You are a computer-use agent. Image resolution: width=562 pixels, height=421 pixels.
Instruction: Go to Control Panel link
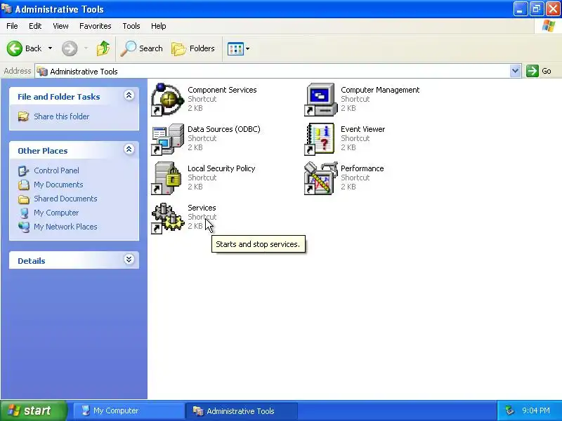coord(56,171)
